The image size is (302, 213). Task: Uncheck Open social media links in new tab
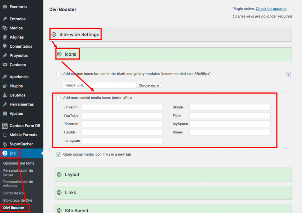[58, 155]
